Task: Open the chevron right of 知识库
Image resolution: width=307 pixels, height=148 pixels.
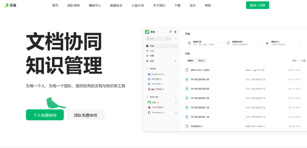Action: pyautogui.click(x=176, y=69)
